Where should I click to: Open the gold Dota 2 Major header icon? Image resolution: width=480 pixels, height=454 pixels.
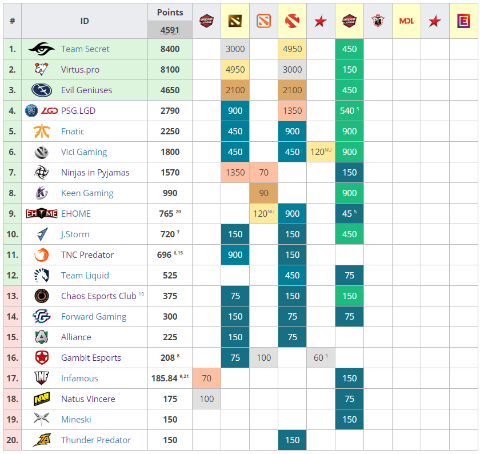[x=235, y=21]
